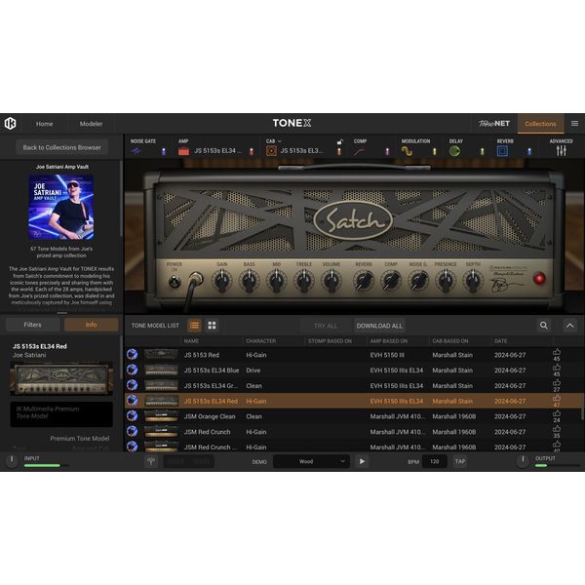
Task: Open the Home tab
Action: coord(45,124)
